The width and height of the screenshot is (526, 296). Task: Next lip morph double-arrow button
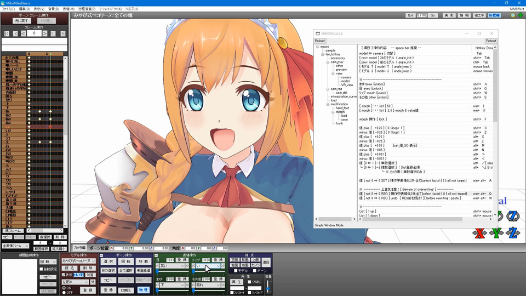223,266
